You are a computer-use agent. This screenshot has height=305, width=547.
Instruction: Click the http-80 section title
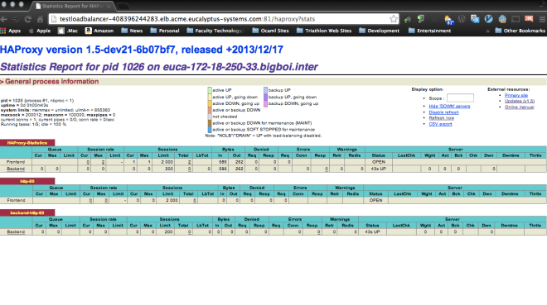pyautogui.click(x=27, y=181)
